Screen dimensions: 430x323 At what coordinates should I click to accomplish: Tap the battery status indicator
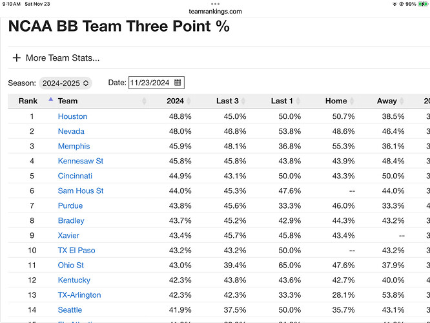coord(423,4)
